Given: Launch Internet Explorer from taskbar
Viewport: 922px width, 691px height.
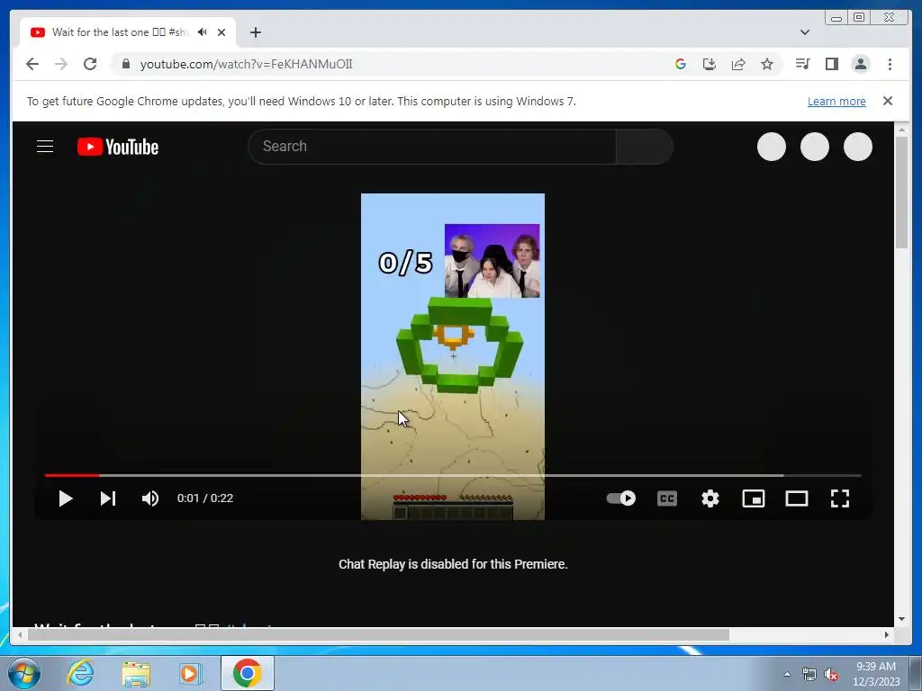Looking at the screenshot, I should click(80, 673).
